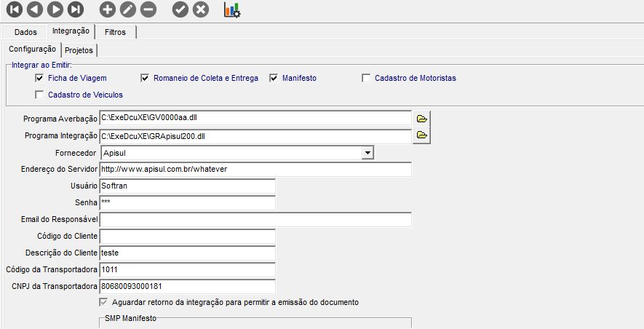Toggle Romaneio de Coleta e Entrega

coord(146,78)
